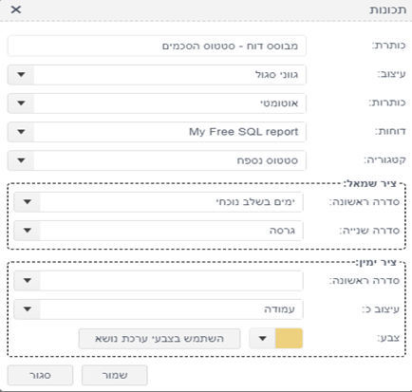Click the שמור save button
Image resolution: width=412 pixels, height=392 pixels.
point(115,375)
